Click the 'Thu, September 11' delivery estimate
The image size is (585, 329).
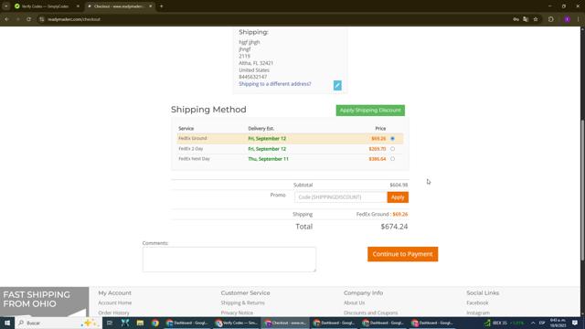(x=268, y=159)
